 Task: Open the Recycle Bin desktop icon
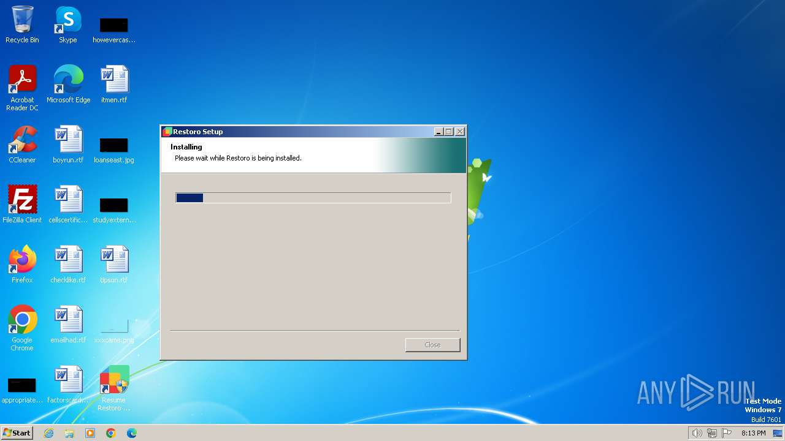click(x=22, y=24)
